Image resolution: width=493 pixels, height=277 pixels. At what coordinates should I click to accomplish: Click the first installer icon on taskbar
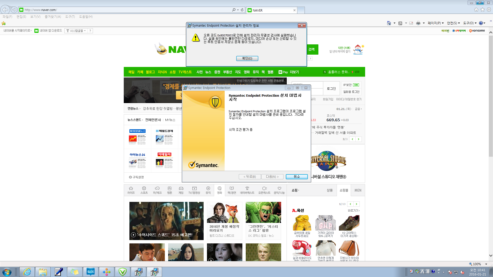point(138,272)
